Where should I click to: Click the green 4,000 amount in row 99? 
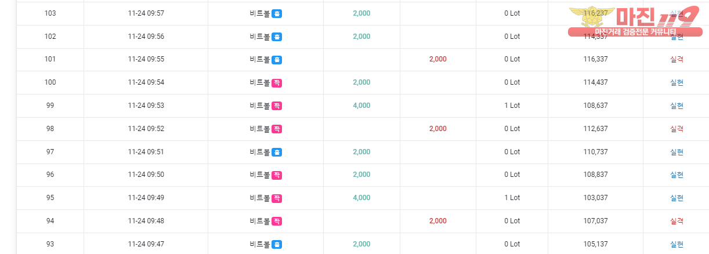point(361,106)
